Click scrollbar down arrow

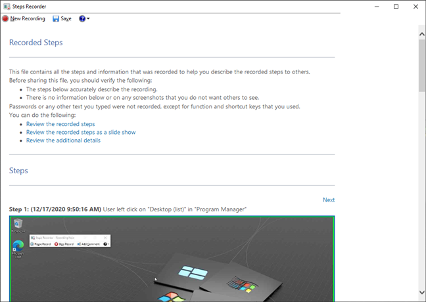[x=421, y=293]
